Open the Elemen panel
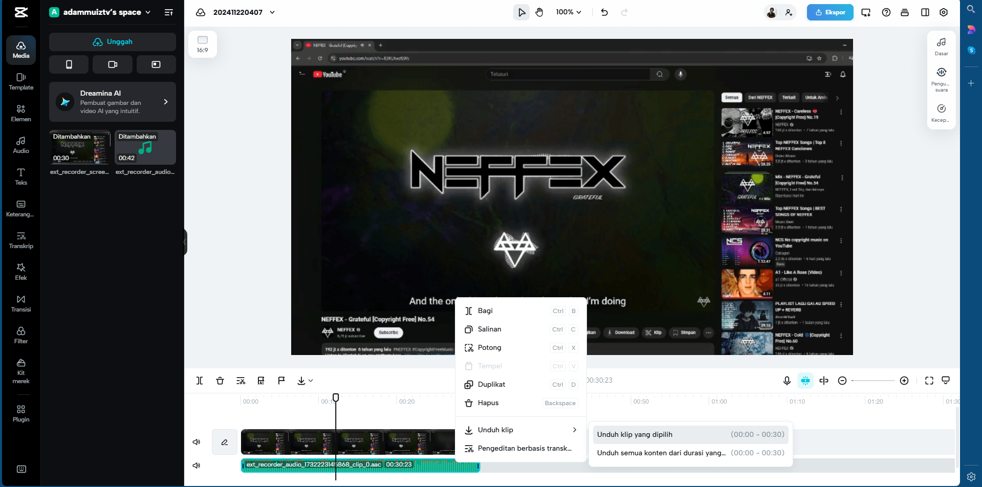 pos(21,113)
